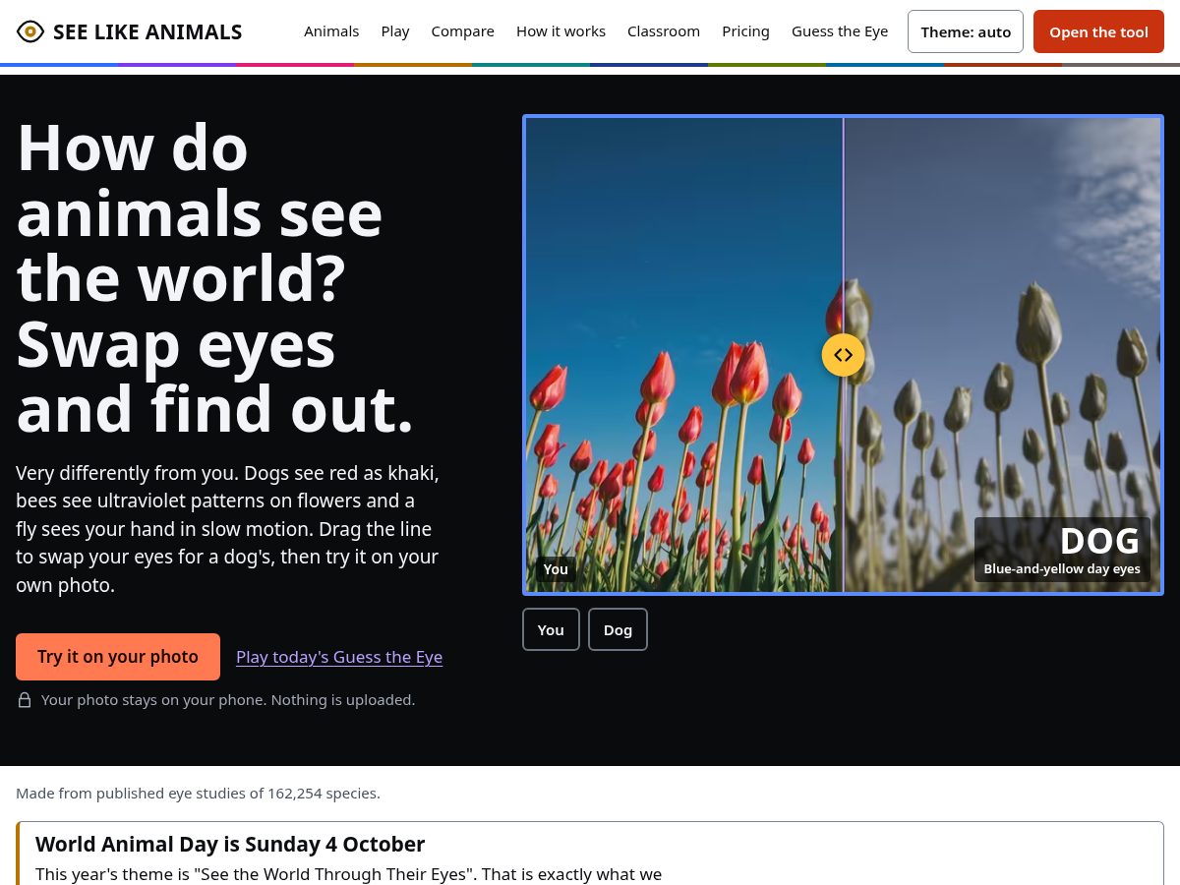
Task: Open Guess the Eye in navigation
Action: pos(840,31)
